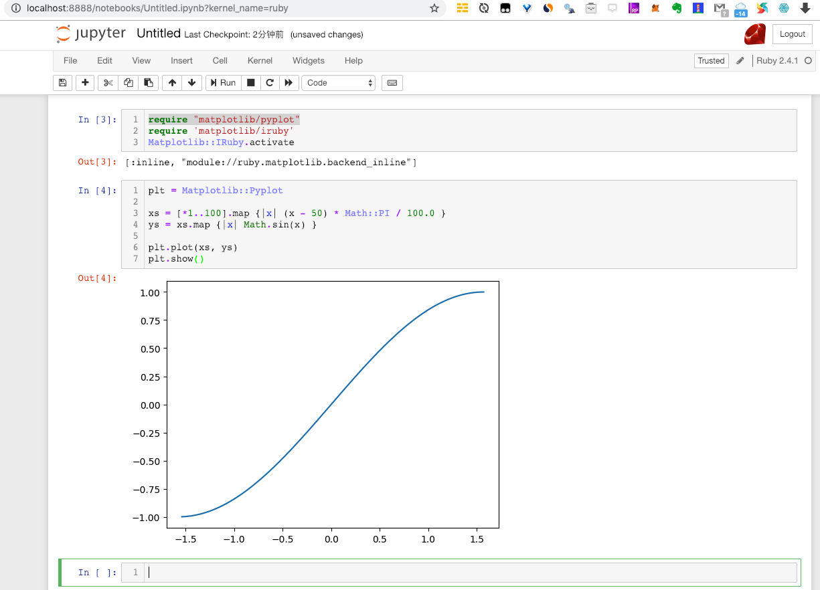Cut selected cells with scissors icon

[108, 83]
